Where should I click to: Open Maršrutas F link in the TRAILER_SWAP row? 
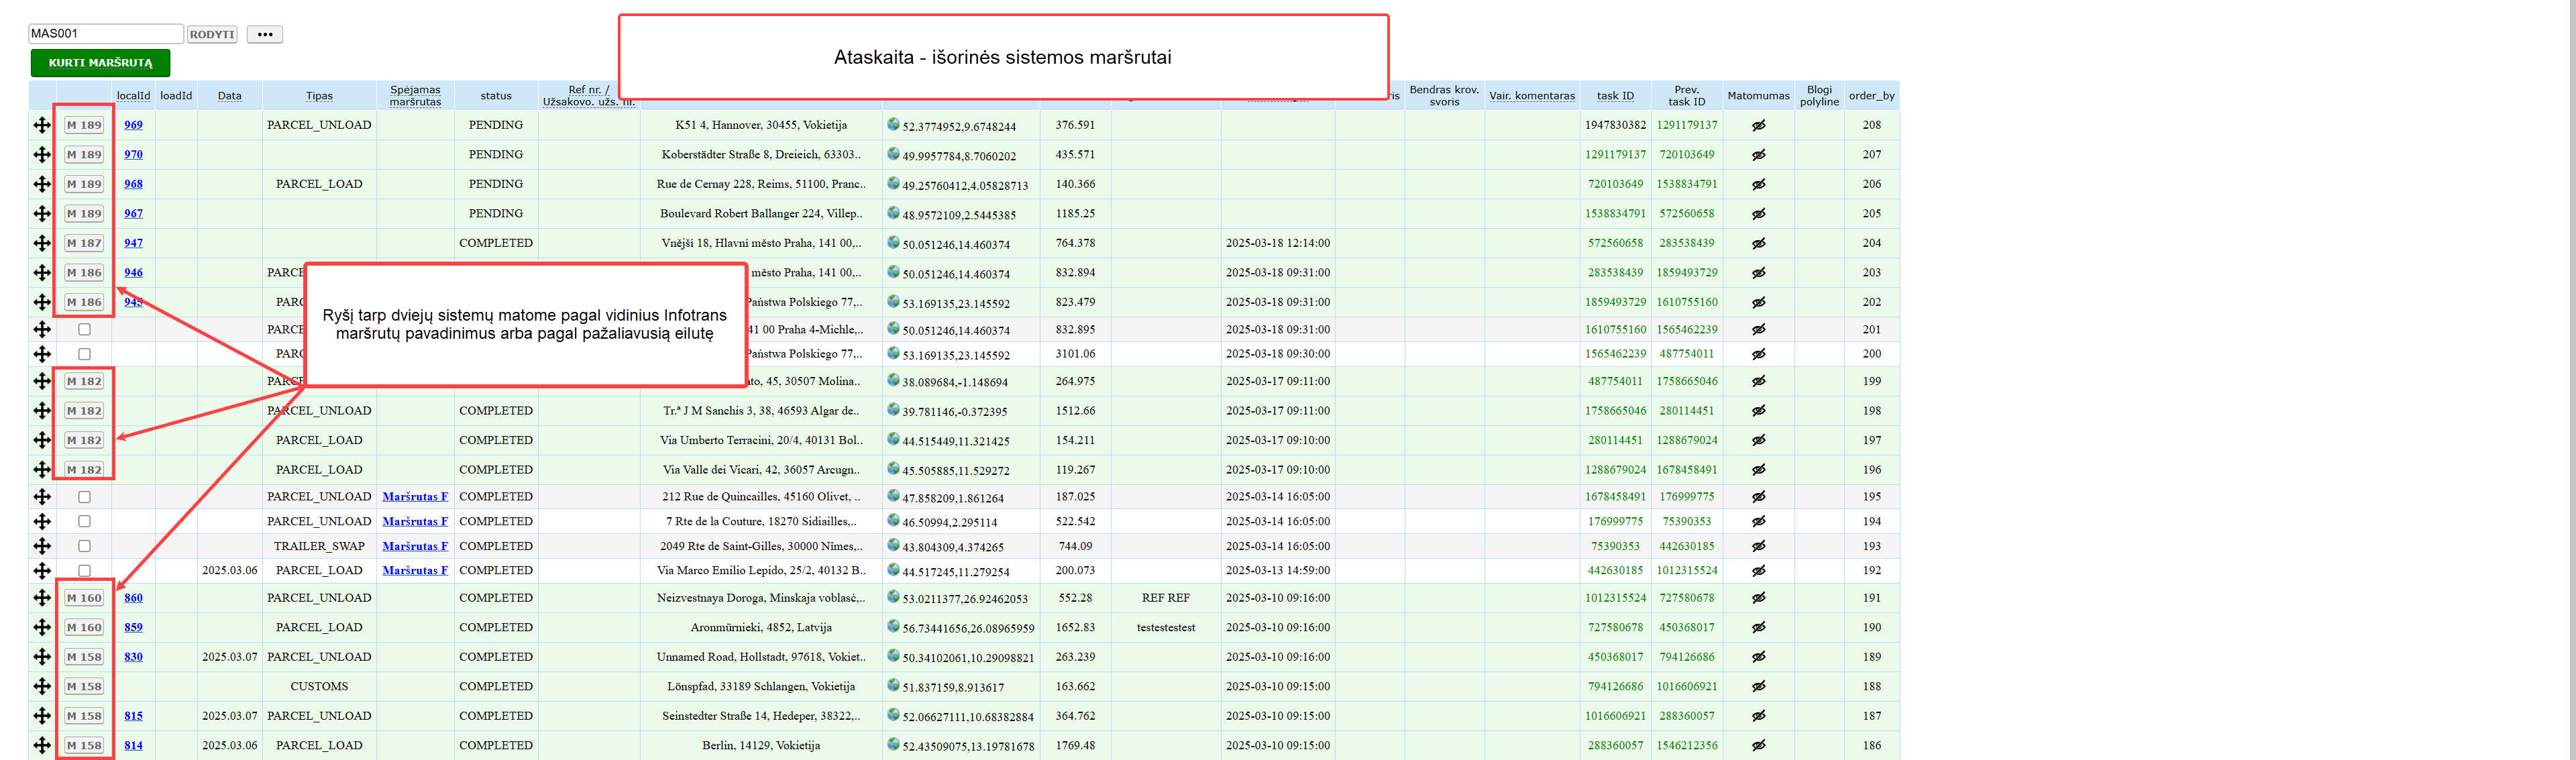point(415,546)
